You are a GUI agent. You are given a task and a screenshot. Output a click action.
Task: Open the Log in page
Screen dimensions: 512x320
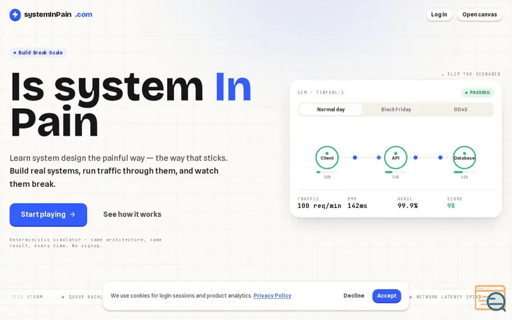point(439,14)
